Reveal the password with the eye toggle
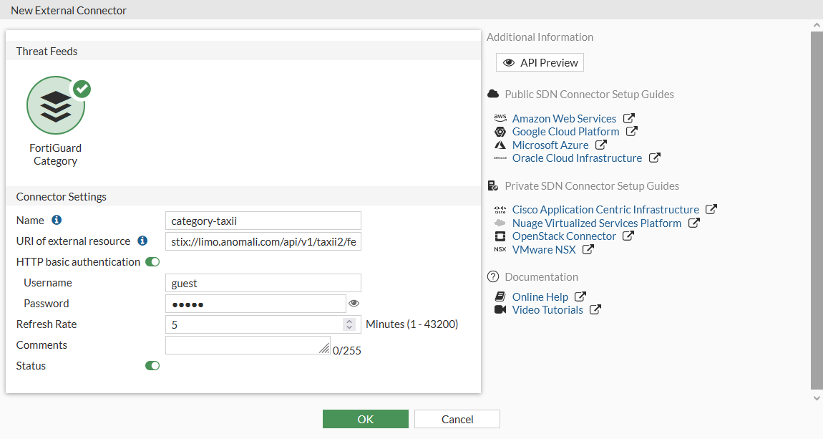The width and height of the screenshot is (823, 439). [x=354, y=303]
